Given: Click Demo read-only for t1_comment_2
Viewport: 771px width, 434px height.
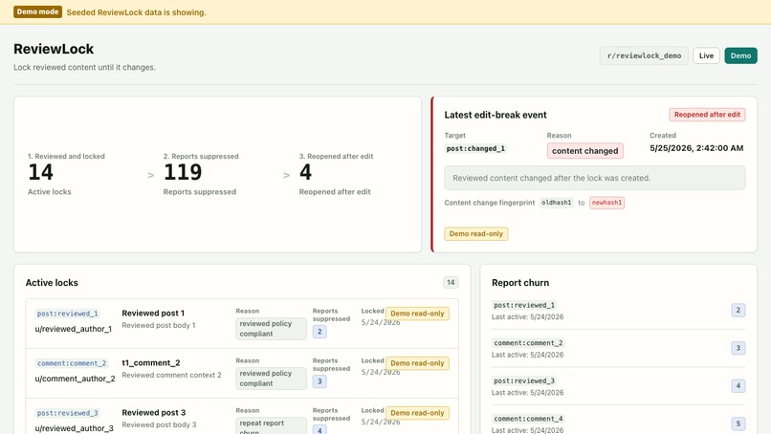Looking at the screenshot, I should (x=417, y=363).
